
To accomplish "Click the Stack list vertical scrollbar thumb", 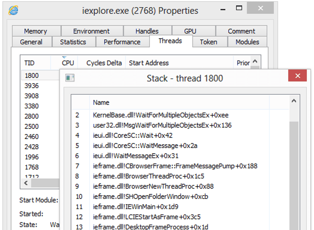I will click(x=294, y=176).
